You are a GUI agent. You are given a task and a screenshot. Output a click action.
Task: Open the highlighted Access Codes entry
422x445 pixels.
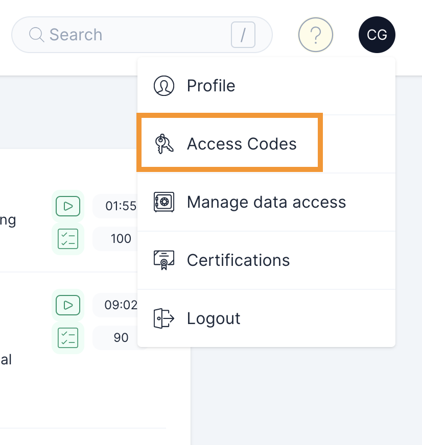[x=242, y=143]
